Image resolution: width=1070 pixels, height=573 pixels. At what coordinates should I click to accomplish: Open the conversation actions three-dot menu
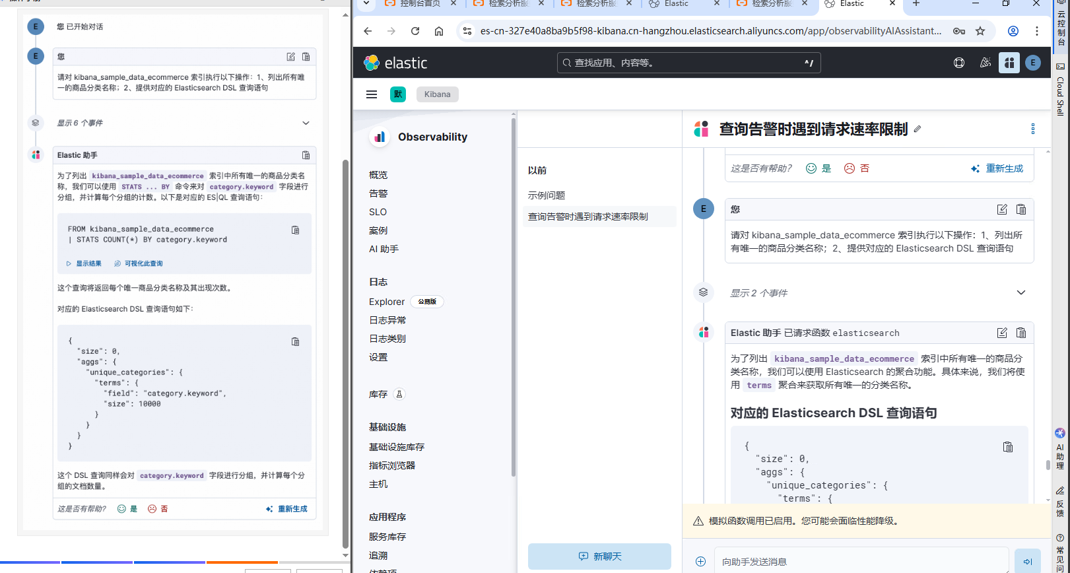click(1033, 129)
